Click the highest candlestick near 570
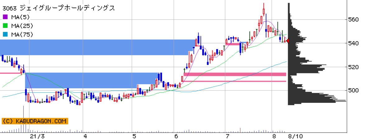This screenshot has width=373, height=140. click(264, 10)
